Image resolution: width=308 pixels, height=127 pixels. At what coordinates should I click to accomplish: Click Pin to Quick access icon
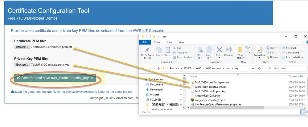click(x=147, y=50)
